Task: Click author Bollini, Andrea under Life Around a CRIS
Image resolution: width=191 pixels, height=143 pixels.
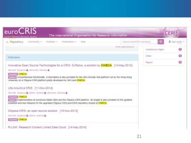Action: pos(37,93)
